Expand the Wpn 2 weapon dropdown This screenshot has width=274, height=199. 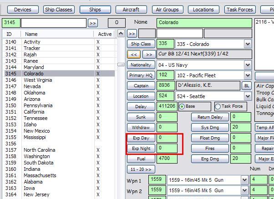tap(244, 190)
